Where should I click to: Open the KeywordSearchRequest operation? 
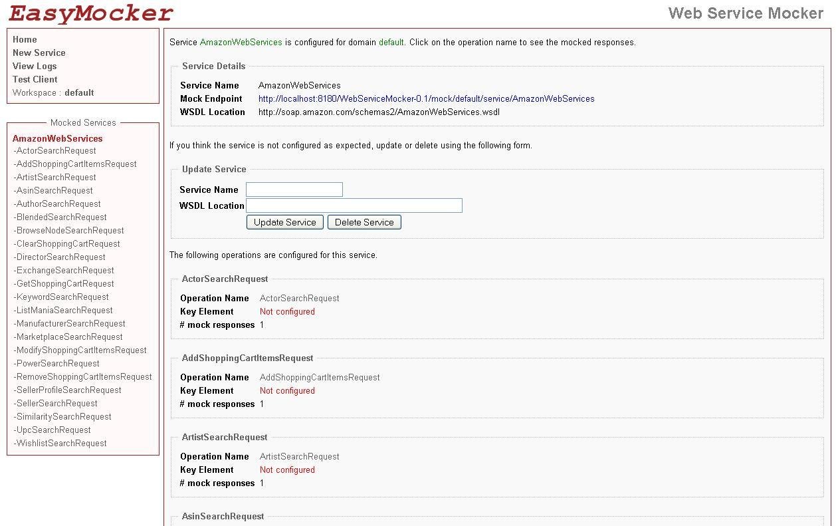[x=61, y=297]
